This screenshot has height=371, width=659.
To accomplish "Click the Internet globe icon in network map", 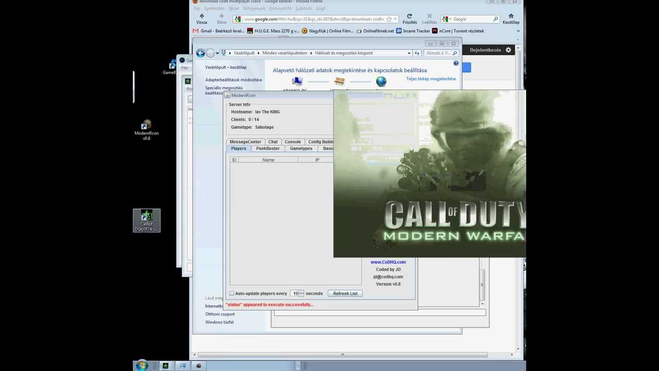I will (381, 81).
